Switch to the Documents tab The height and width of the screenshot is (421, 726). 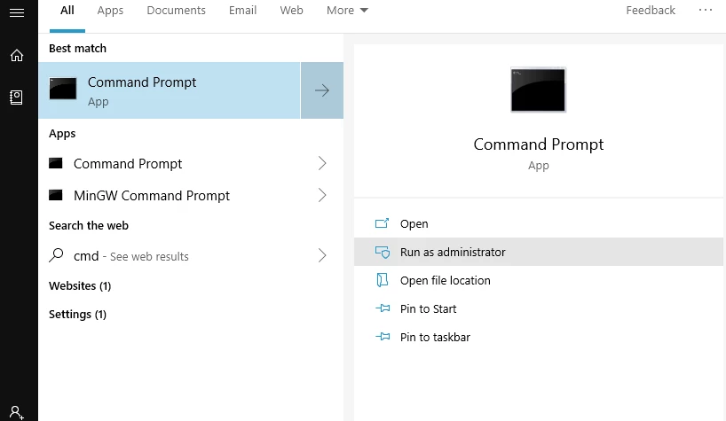176,10
